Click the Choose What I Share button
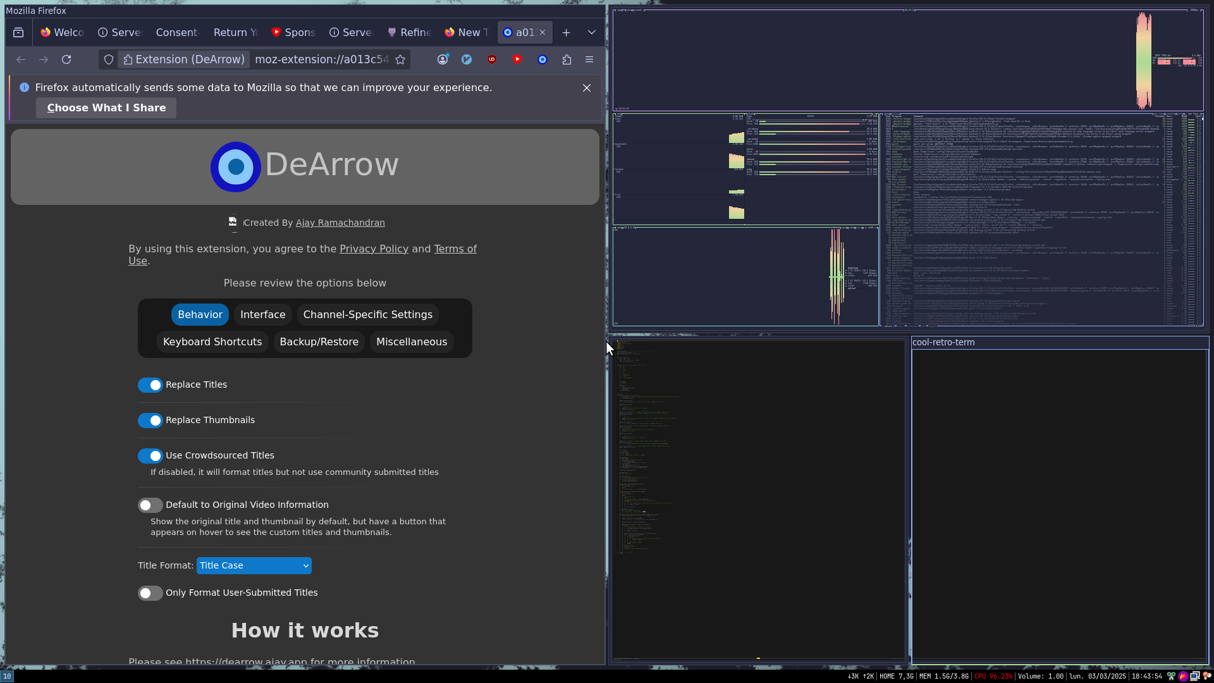 106,108
